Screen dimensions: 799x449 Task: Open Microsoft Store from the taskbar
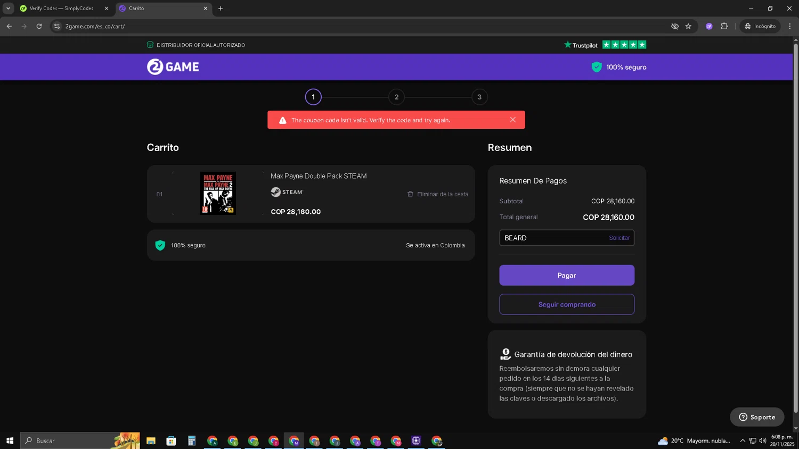(172, 440)
